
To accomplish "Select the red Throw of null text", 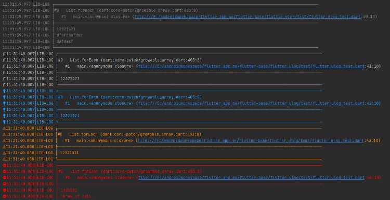I will tap(77, 196).
